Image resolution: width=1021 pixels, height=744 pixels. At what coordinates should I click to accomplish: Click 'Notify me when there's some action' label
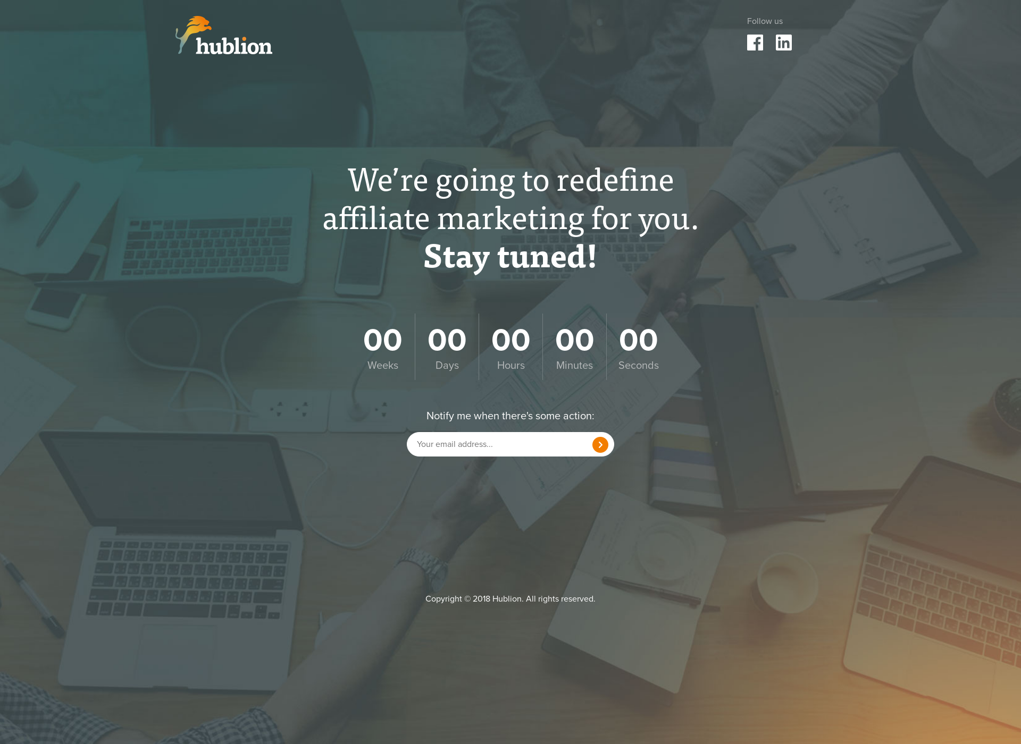pyautogui.click(x=510, y=416)
